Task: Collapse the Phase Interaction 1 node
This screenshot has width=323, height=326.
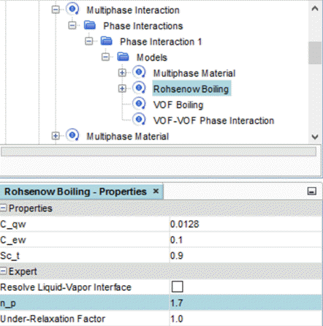Action: [89, 42]
